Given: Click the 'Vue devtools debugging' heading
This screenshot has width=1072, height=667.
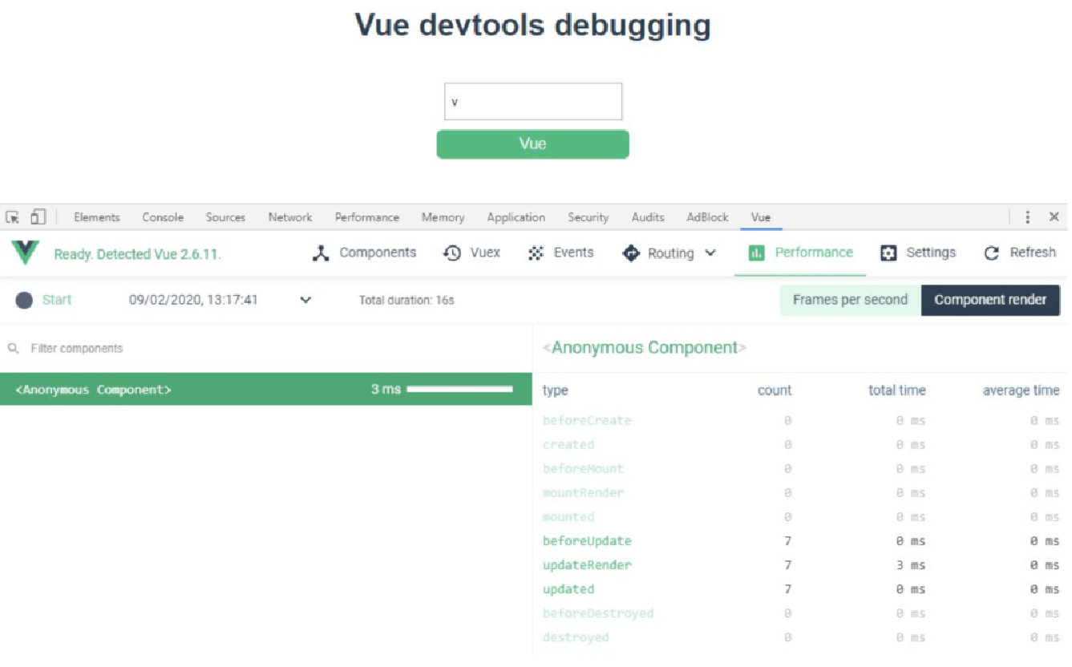Looking at the screenshot, I should click(532, 25).
